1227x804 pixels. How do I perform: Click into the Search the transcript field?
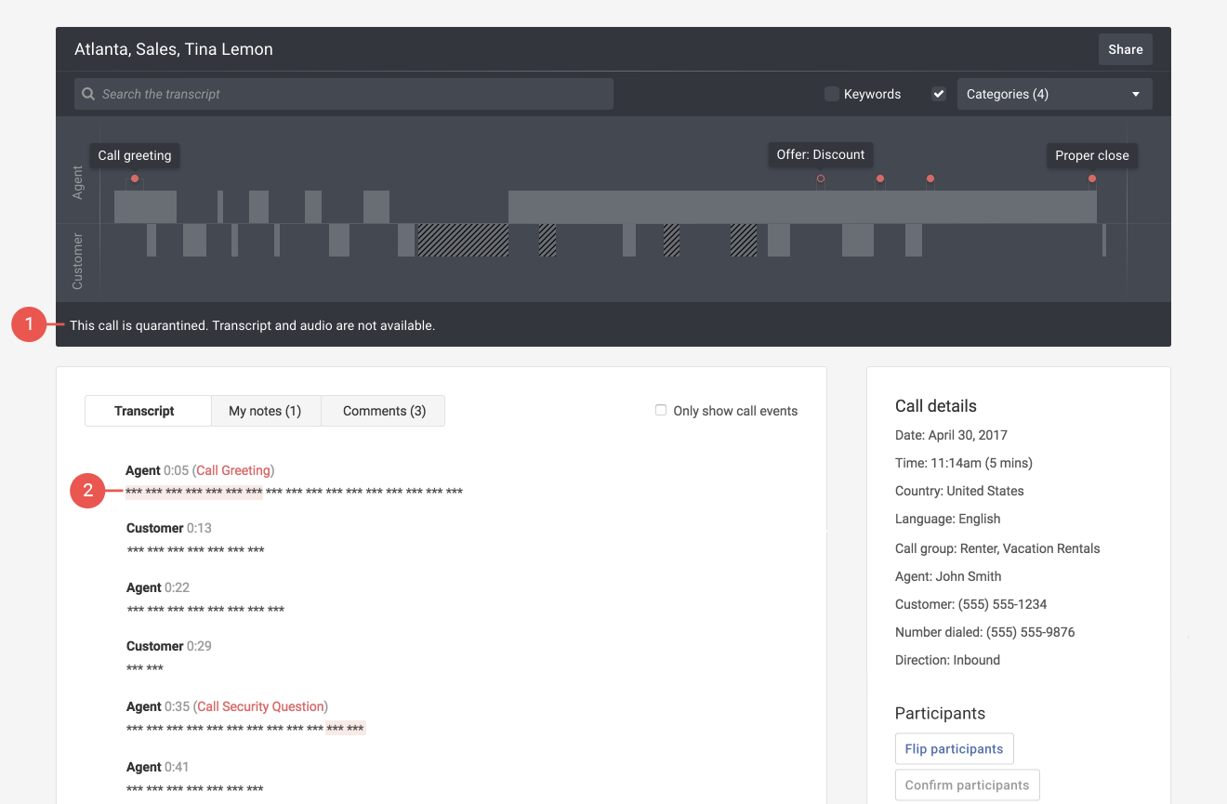pos(353,94)
